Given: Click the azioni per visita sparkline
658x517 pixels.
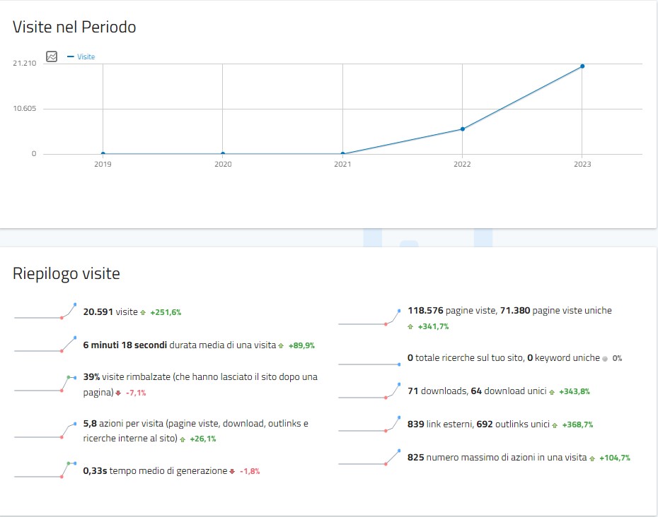Looking at the screenshot, I should (45, 430).
